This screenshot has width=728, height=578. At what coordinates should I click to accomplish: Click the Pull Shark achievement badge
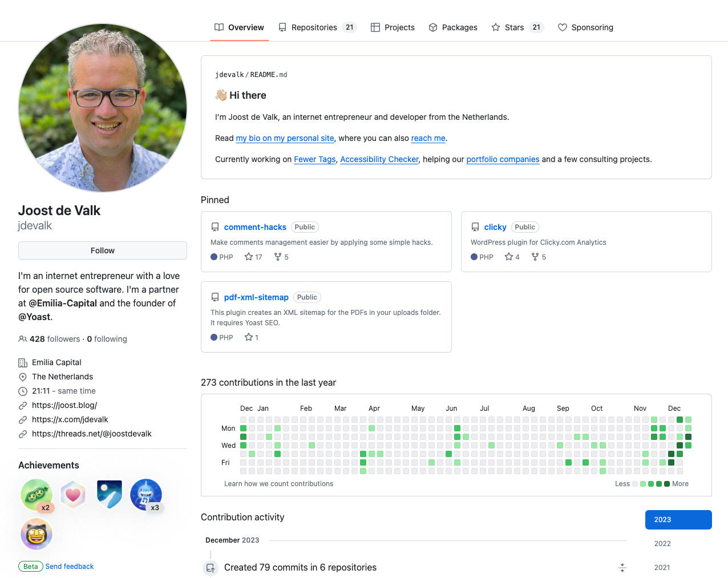point(146,495)
